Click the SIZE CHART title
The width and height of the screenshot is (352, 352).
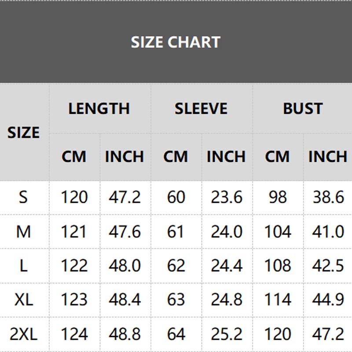pyautogui.click(x=176, y=42)
